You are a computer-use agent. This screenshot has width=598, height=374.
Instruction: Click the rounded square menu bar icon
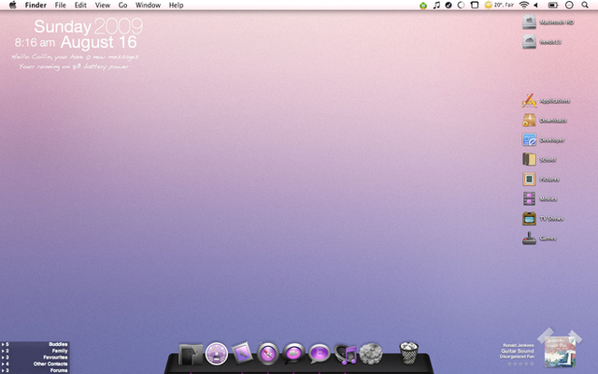474,5
